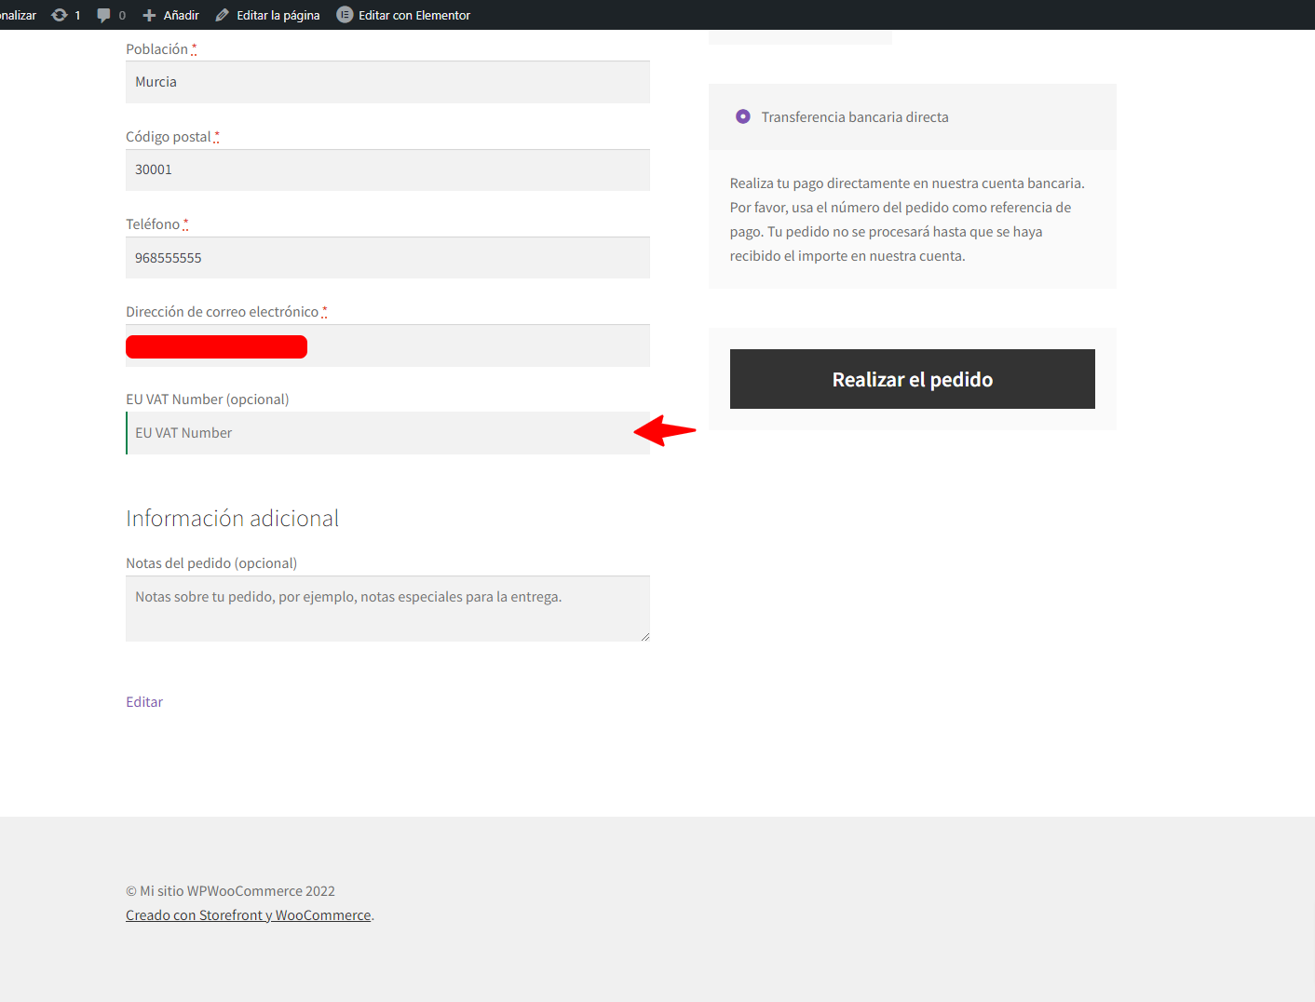This screenshot has width=1315, height=1002.
Task: Click the Realizar el pedido button
Action: (x=912, y=379)
